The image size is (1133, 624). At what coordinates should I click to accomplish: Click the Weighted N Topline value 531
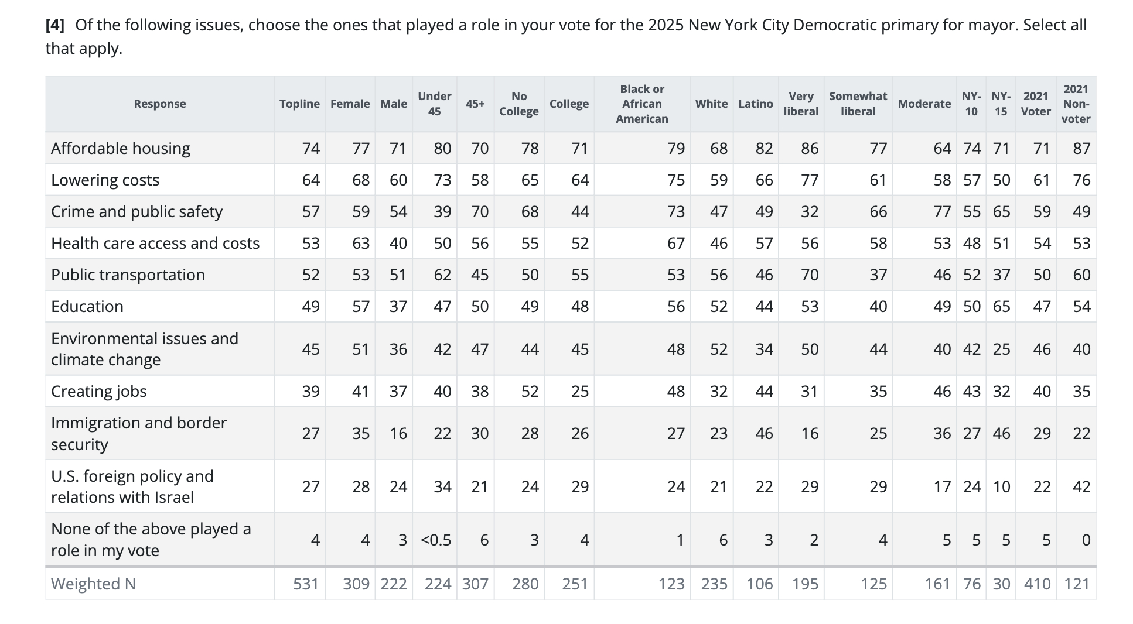(305, 584)
